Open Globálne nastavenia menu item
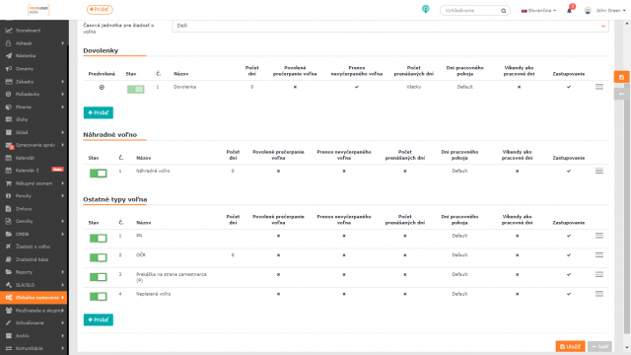The height and width of the screenshot is (355, 631). (x=34, y=298)
